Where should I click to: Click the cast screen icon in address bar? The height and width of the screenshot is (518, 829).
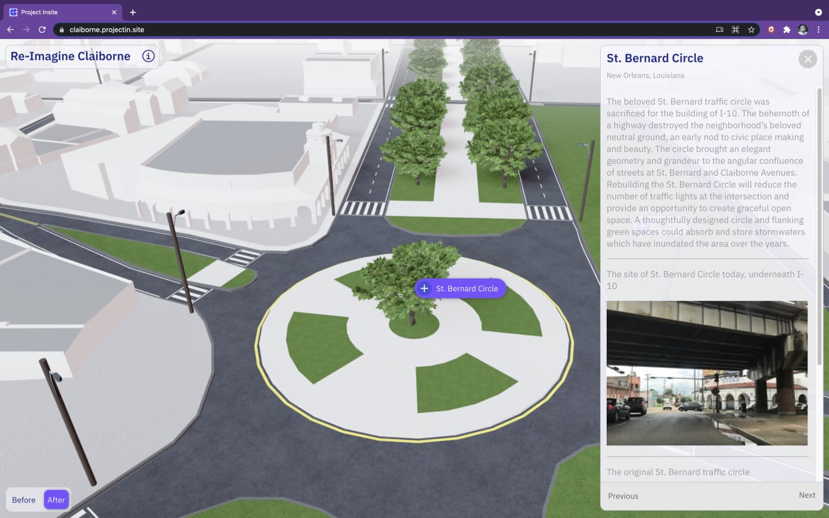pos(719,30)
